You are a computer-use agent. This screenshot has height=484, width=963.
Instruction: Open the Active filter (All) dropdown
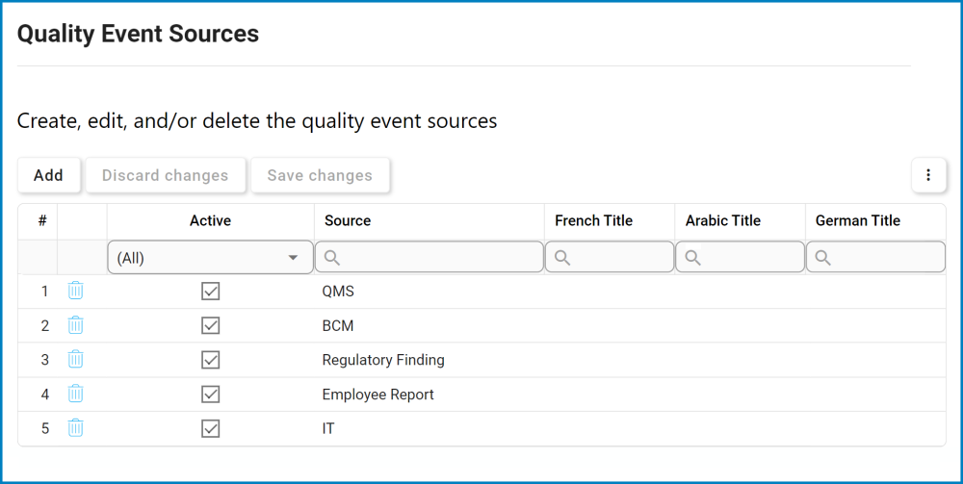tap(210, 258)
